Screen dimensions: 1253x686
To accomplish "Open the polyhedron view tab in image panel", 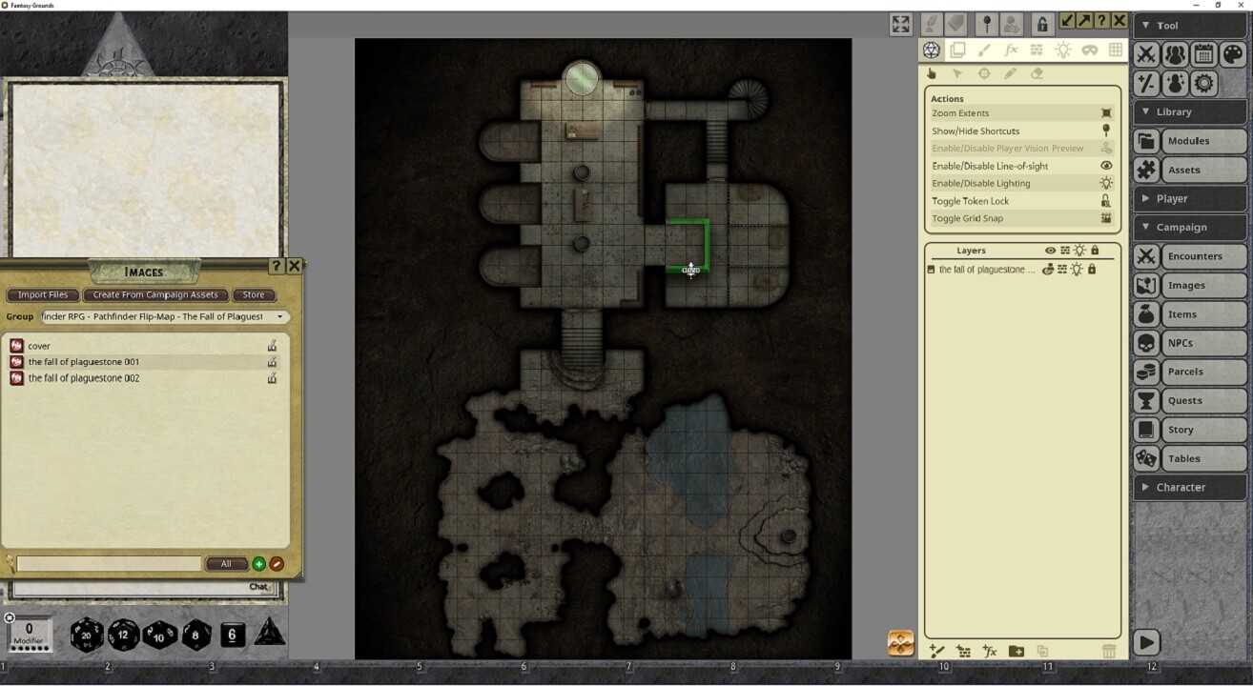I will (932, 50).
